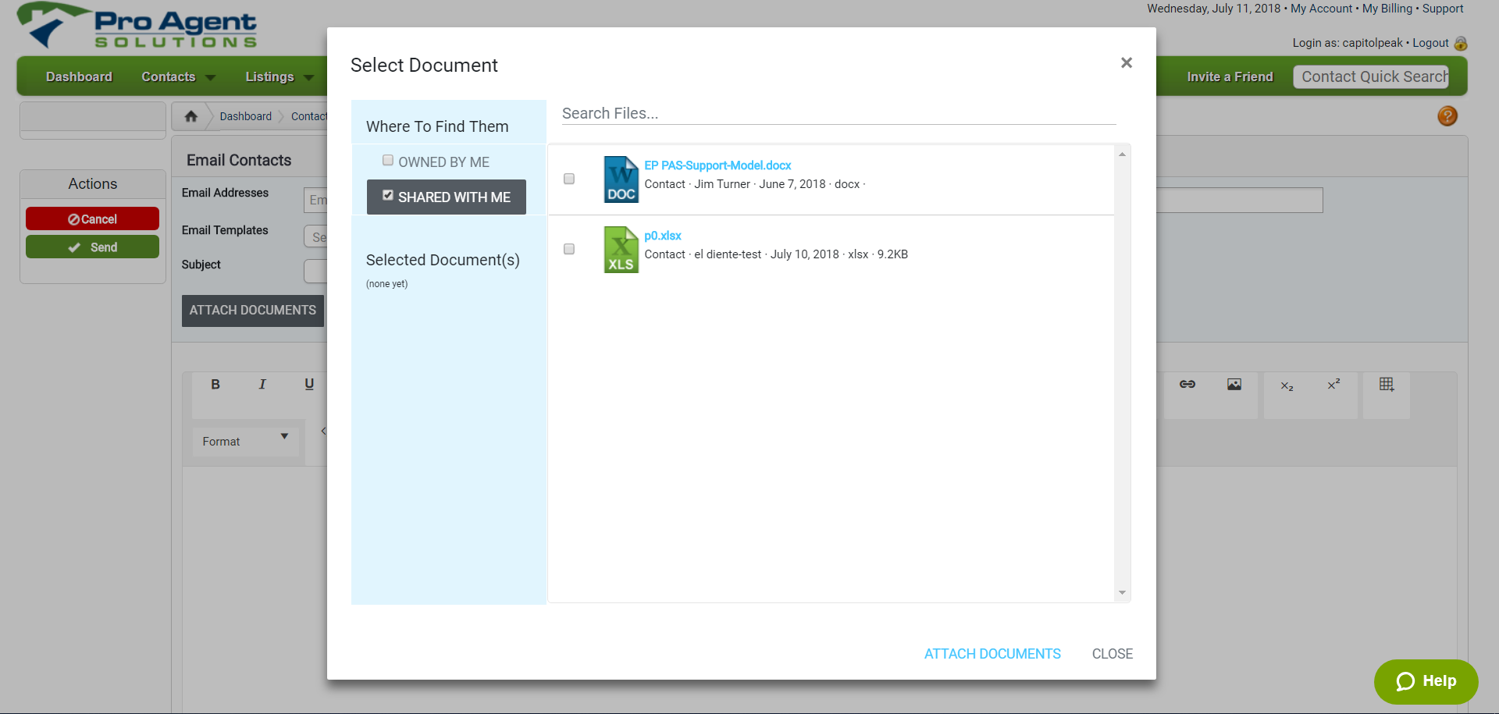The width and height of the screenshot is (1499, 714).
Task: Click the Contact Quick Search field
Action: [1371, 76]
